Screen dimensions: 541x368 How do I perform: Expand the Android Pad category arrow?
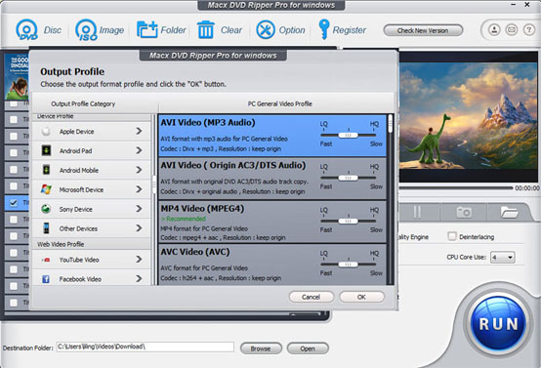[139, 150]
